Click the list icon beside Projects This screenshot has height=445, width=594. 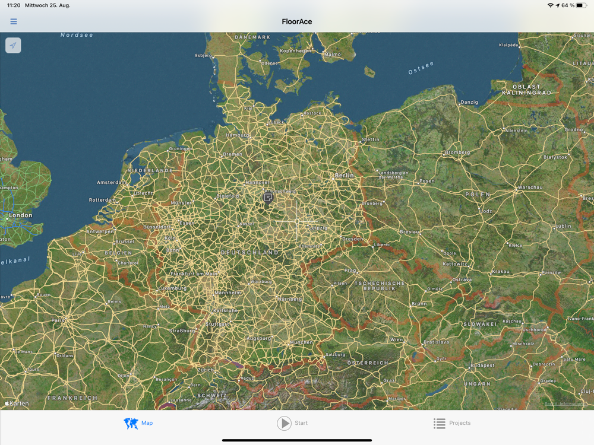point(440,423)
